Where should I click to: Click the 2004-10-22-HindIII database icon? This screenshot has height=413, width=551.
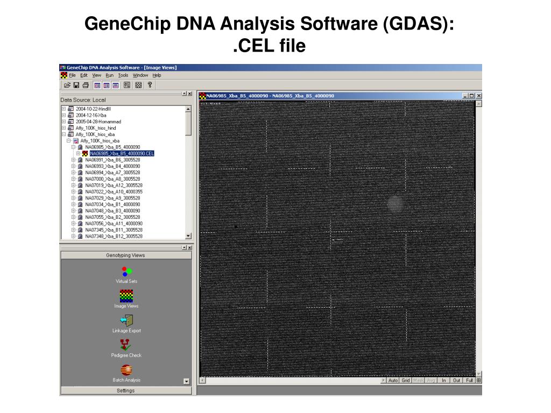pyautogui.click(x=70, y=109)
